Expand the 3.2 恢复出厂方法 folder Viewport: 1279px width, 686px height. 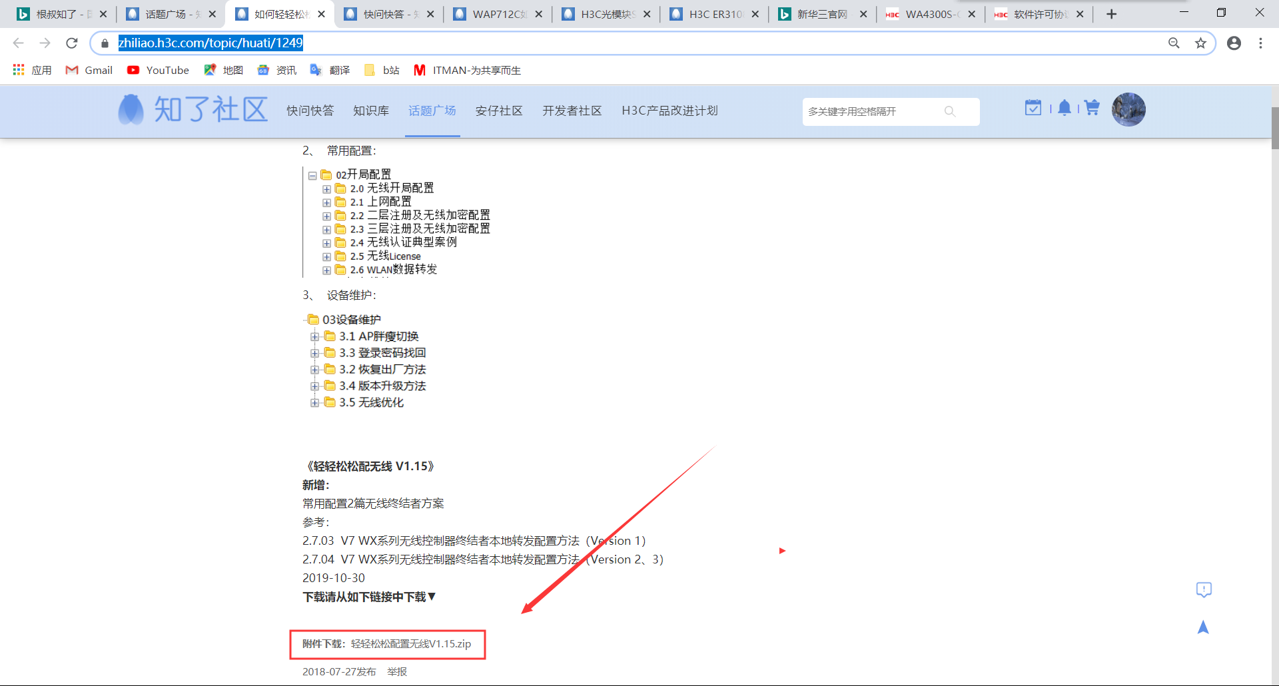pyautogui.click(x=314, y=370)
